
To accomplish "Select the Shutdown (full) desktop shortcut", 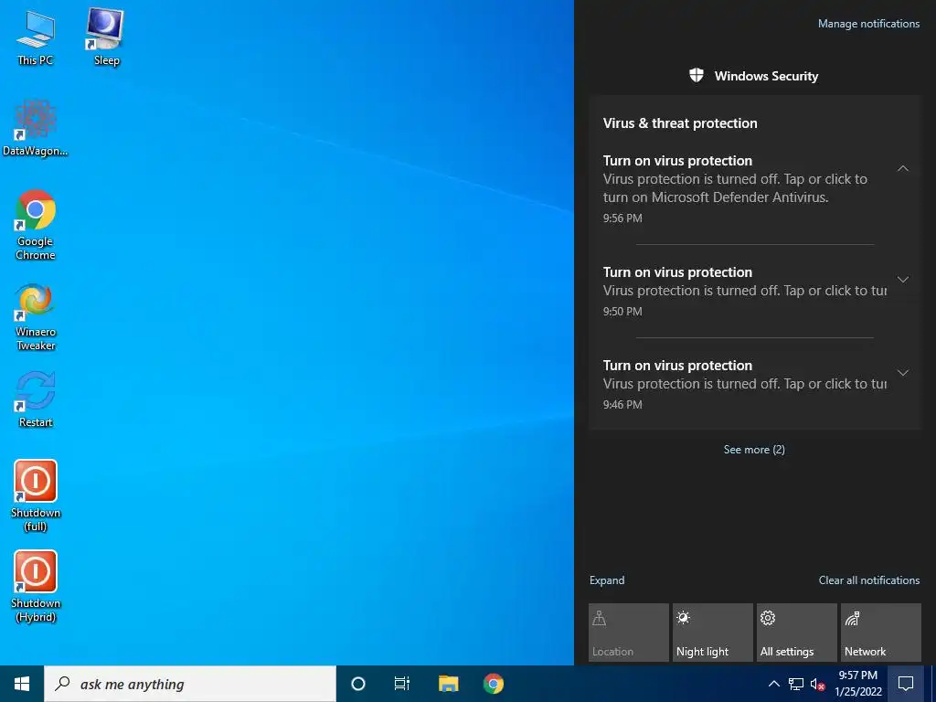I will [x=36, y=495].
